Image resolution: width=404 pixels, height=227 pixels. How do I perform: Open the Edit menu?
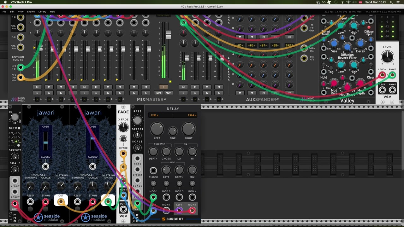point(12,12)
